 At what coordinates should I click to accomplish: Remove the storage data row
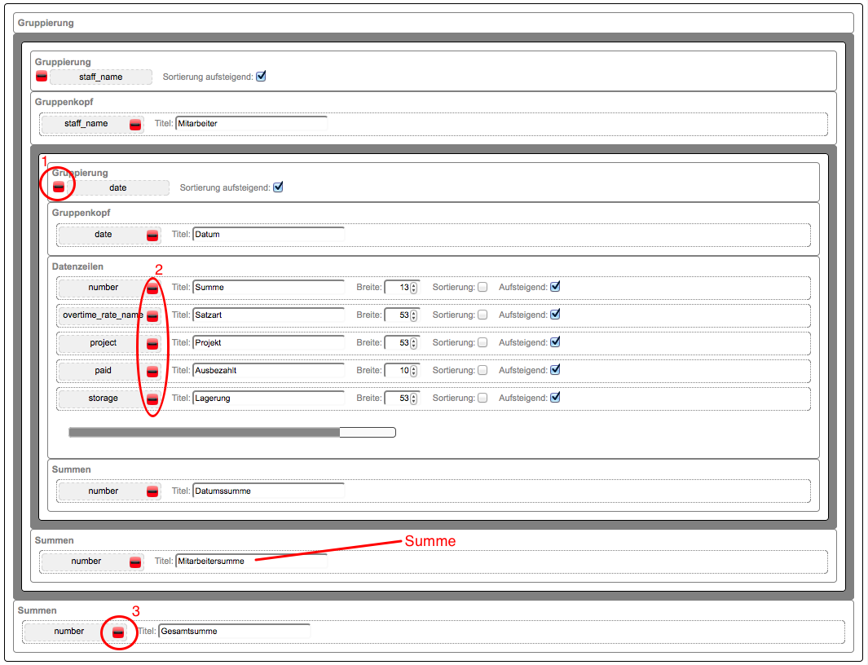tap(152, 399)
